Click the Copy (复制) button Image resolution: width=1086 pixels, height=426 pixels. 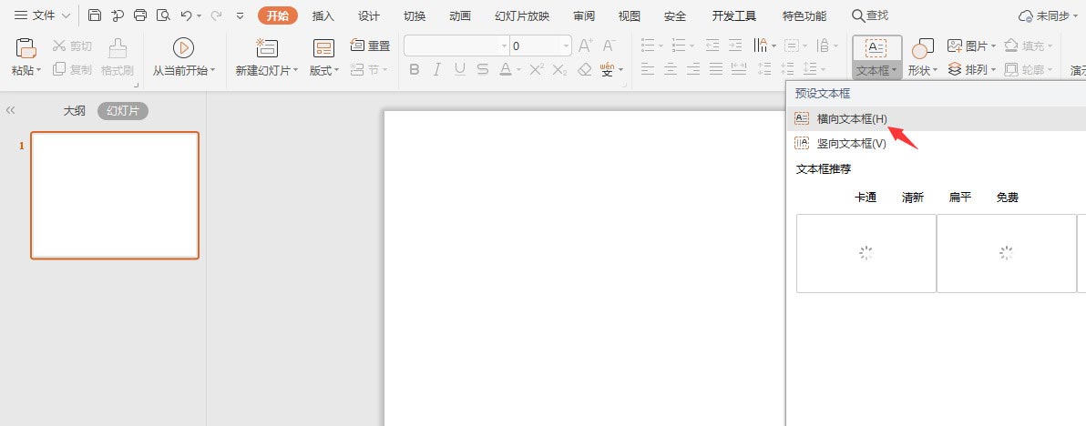(72, 69)
